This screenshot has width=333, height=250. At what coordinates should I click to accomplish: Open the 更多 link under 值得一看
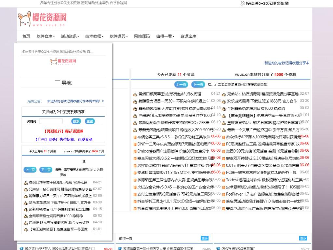pos(205,238)
